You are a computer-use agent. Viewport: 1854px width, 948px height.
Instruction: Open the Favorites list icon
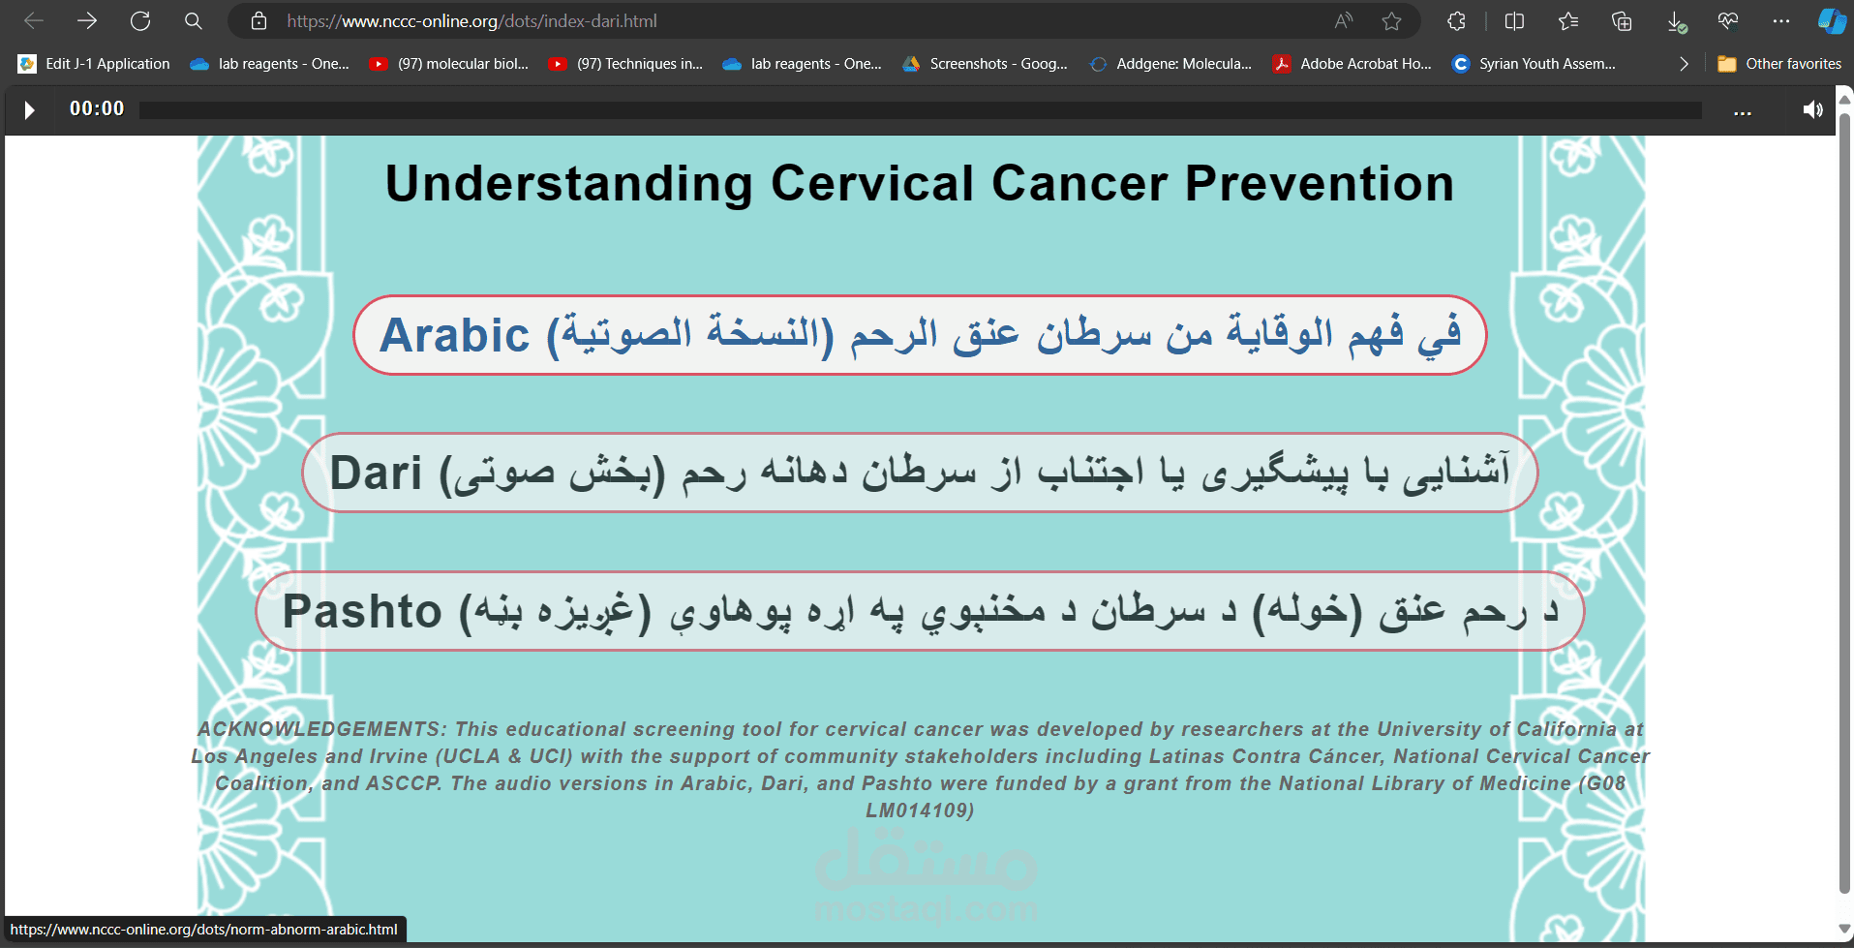coord(1568,20)
